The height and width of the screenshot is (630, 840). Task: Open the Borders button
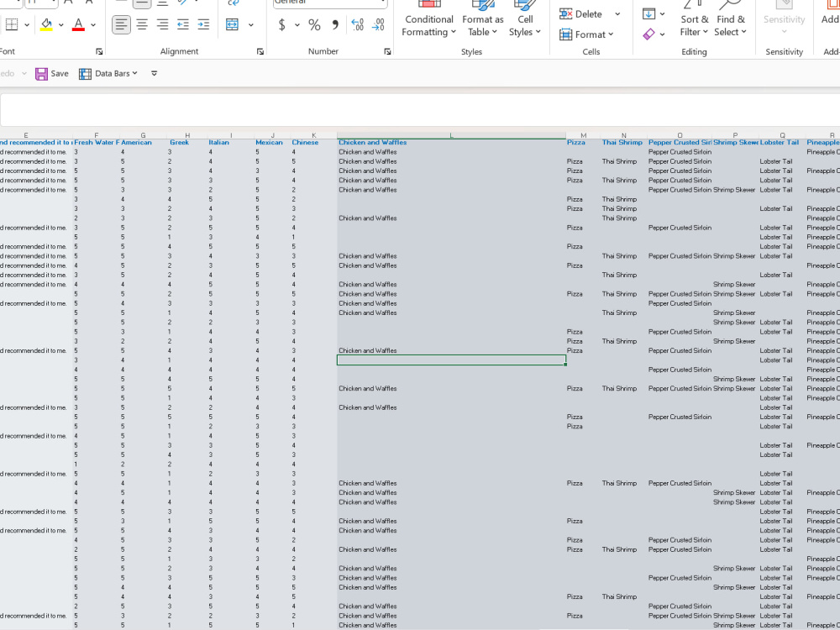pos(11,24)
